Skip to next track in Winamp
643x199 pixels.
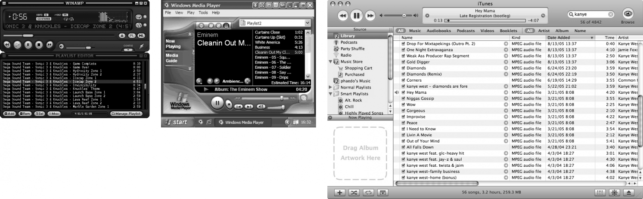coord(49,44)
